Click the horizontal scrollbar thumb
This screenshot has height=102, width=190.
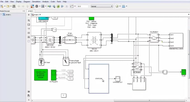(x=149, y=101)
